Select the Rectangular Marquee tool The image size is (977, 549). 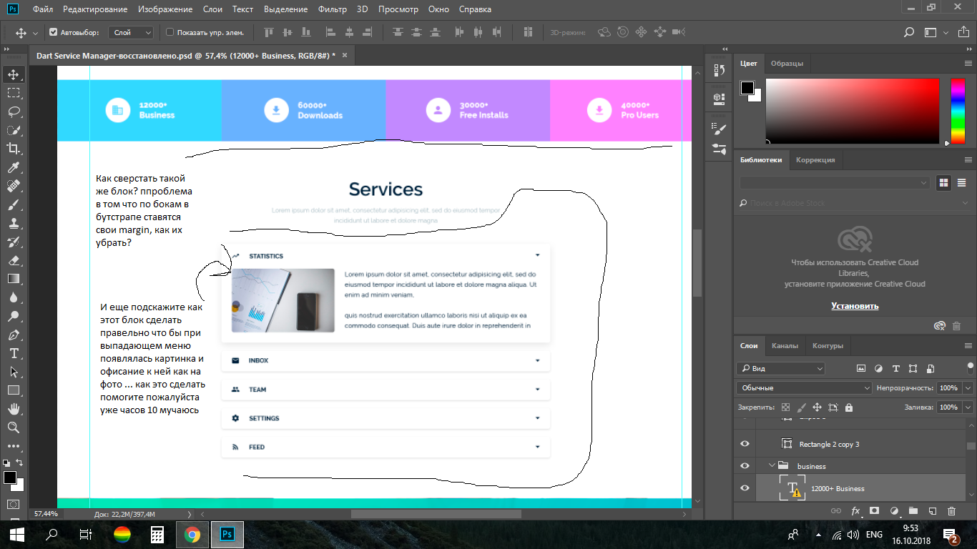click(13, 93)
